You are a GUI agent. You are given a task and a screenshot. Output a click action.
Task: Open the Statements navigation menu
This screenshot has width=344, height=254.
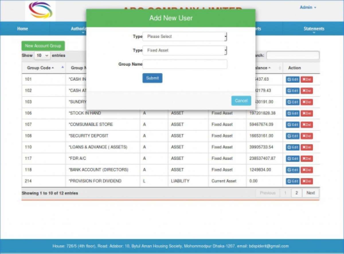coord(314,29)
